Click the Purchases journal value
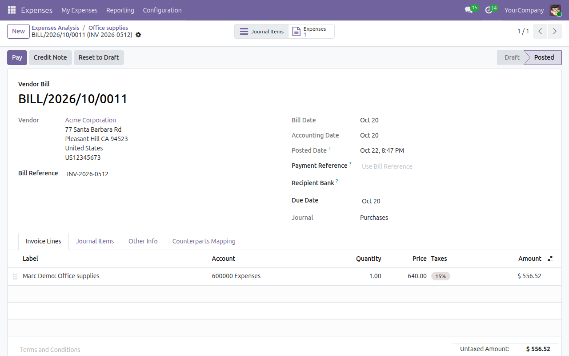The height and width of the screenshot is (356, 569). 374,218
